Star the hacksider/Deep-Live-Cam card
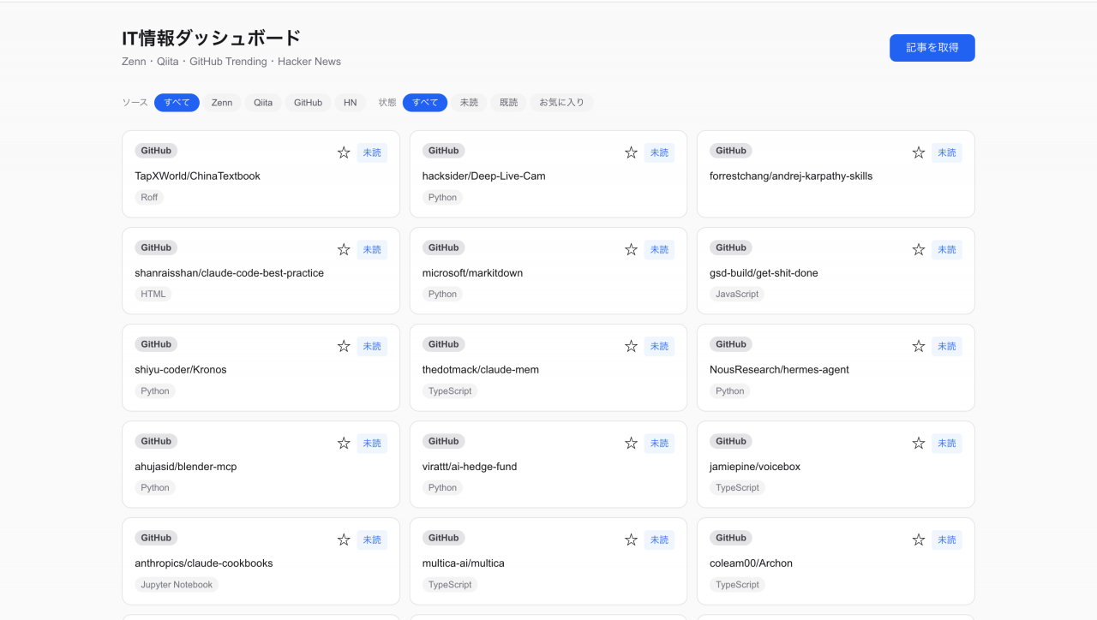Image resolution: width=1097 pixels, height=620 pixels. (x=631, y=152)
